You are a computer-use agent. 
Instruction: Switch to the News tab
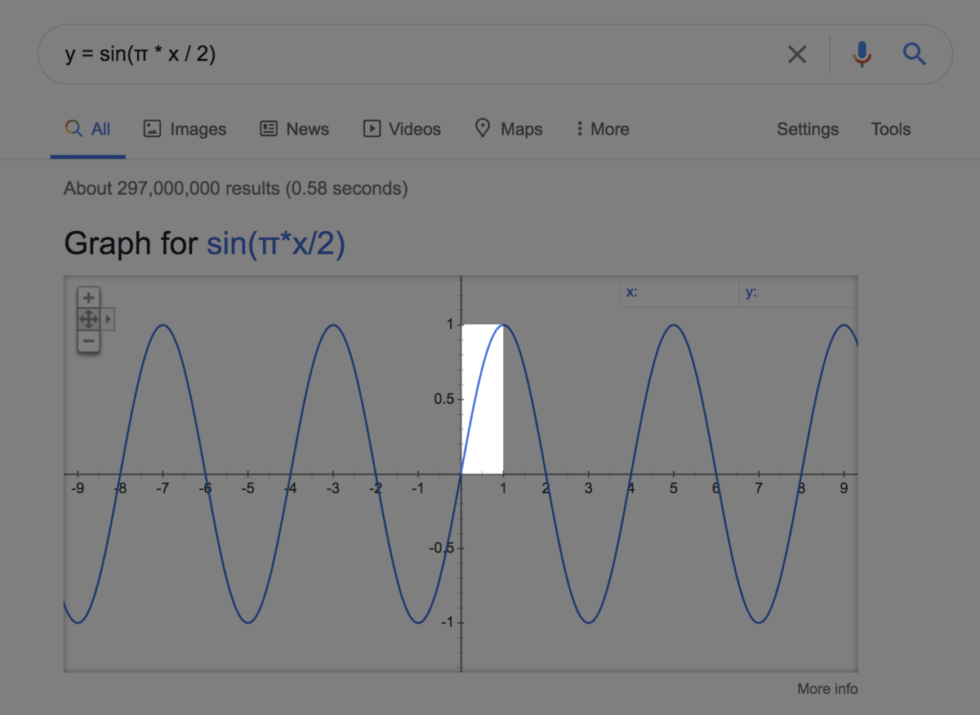pos(295,129)
